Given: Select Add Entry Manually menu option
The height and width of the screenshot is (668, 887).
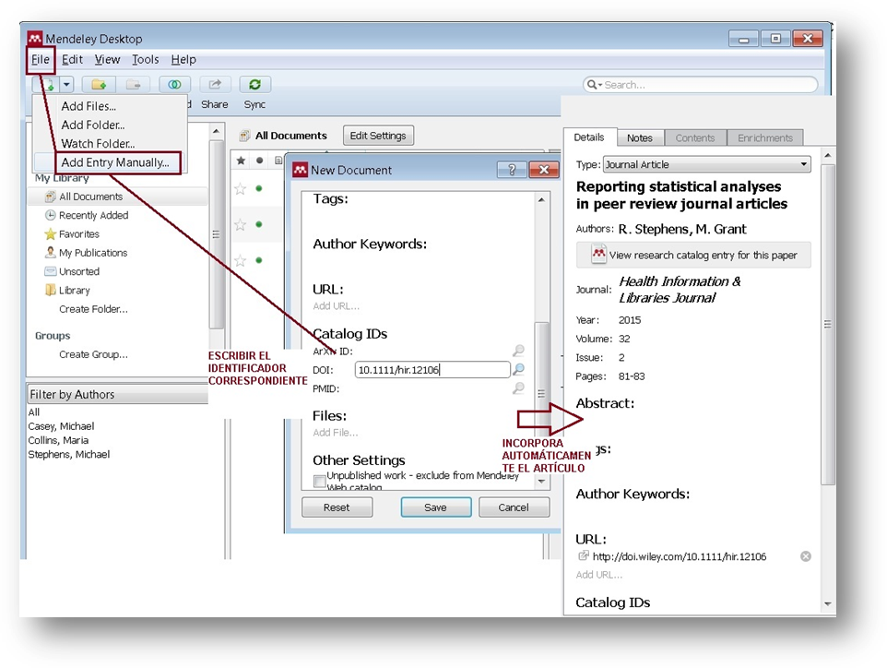Looking at the screenshot, I should pos(115,162).
